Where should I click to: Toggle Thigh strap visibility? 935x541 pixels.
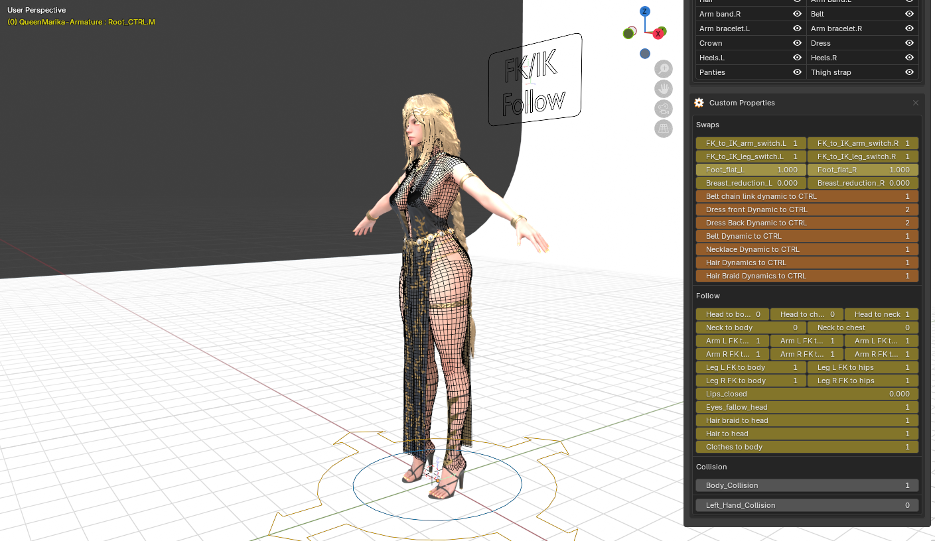point(909,72)
